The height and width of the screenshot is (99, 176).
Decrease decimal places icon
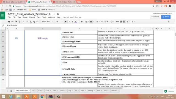pos(31,22)
